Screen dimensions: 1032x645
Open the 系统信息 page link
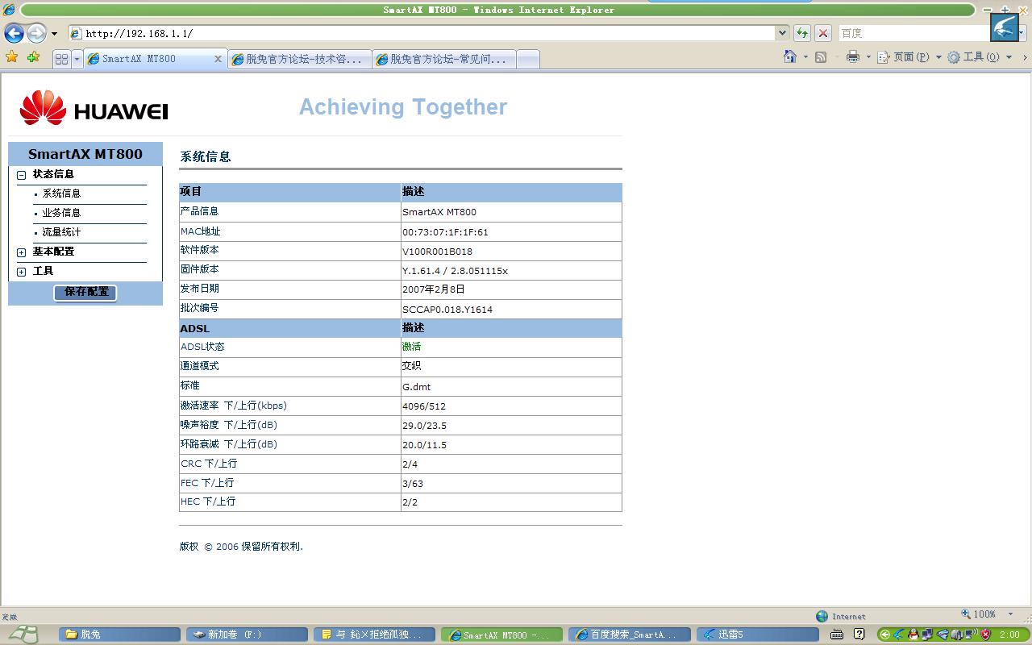click(x=61, y=193)
